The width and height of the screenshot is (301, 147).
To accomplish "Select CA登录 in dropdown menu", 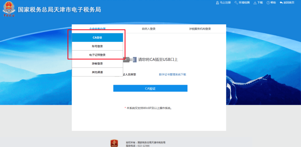I will (97, 38).
